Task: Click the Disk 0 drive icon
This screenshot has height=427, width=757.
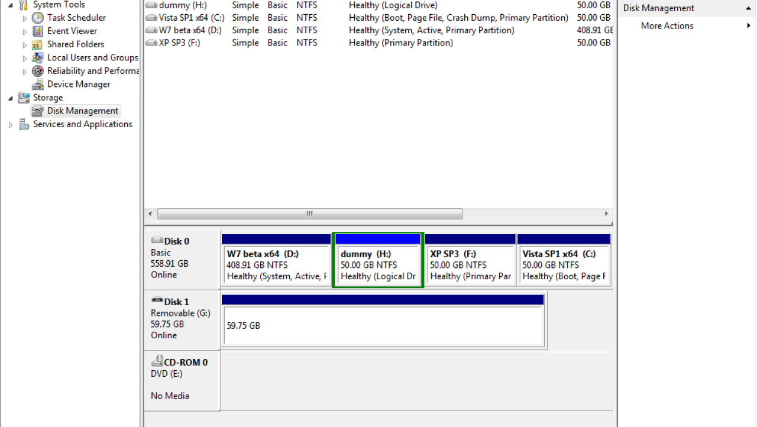Action: 157,240
